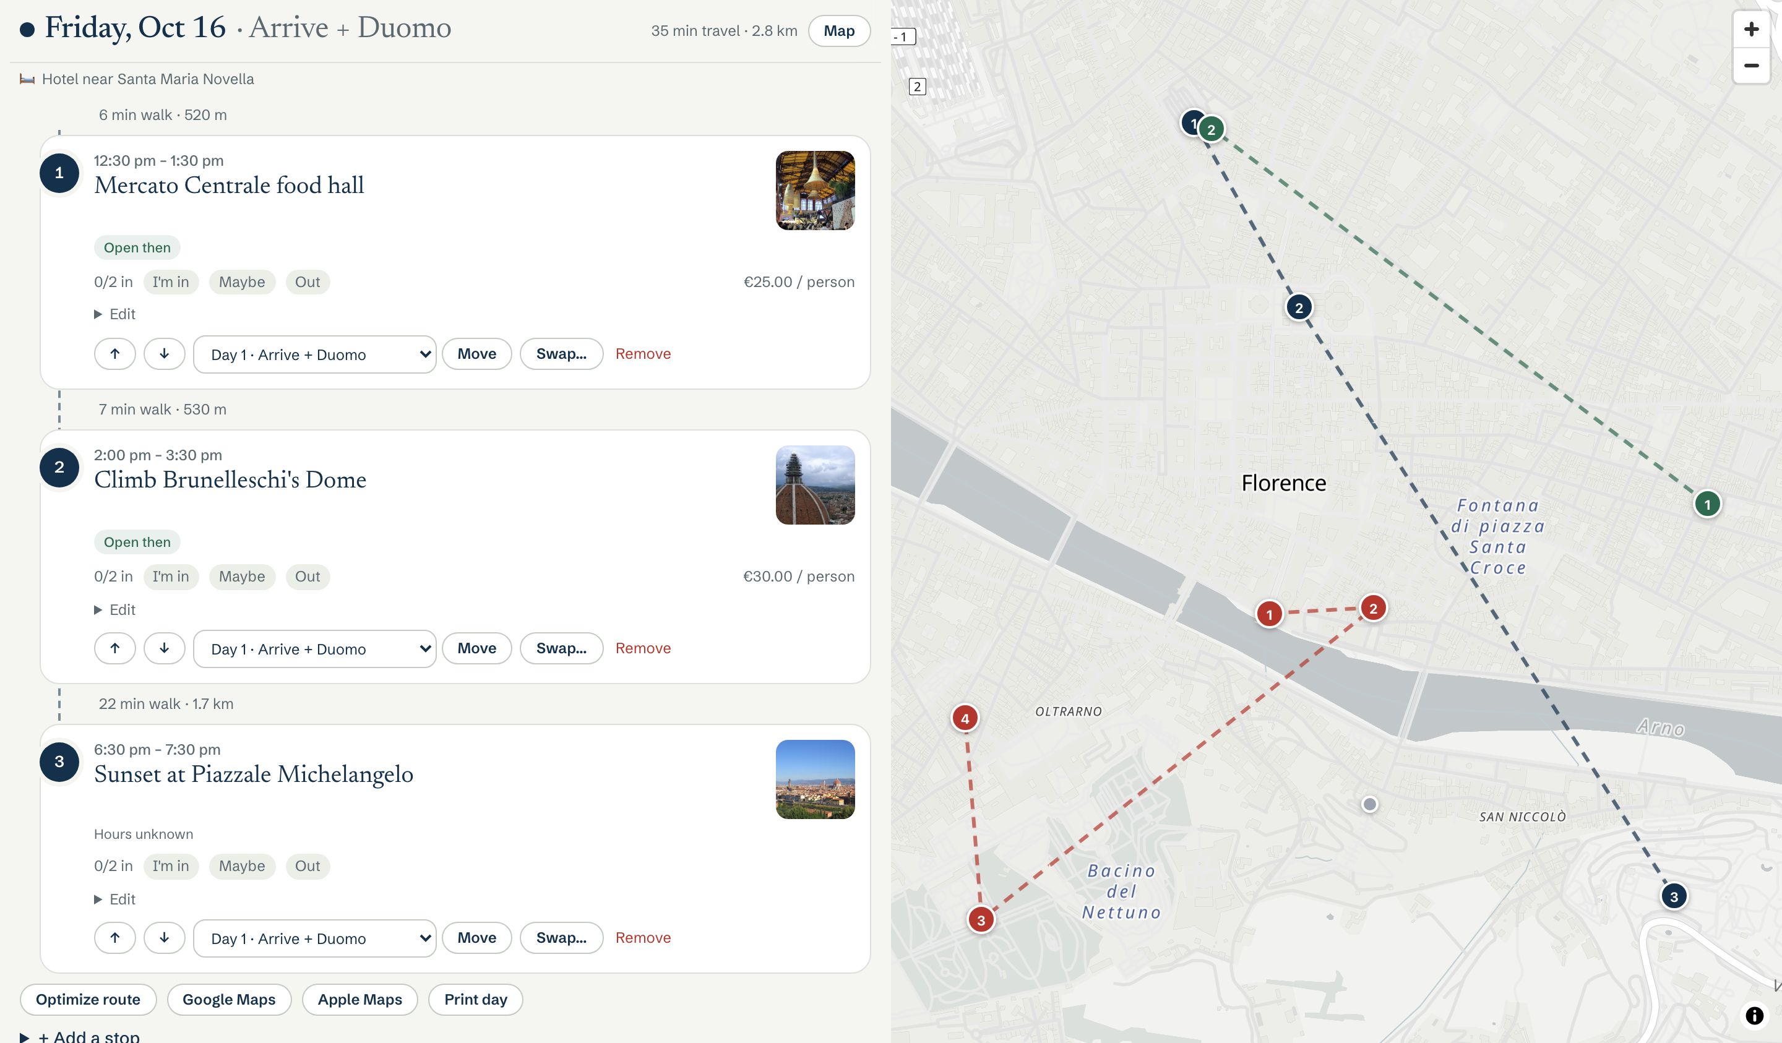
Task: Mark "Maybe" for Piazzale Michelangelo
Action: point(242,865)
